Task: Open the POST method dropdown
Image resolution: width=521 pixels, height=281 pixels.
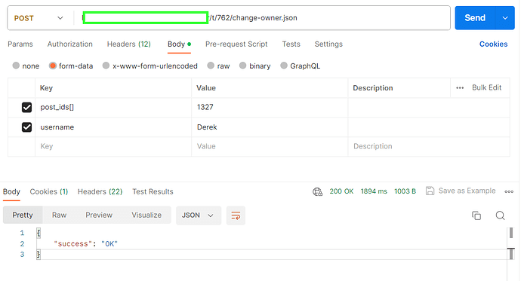Action: 39,18
